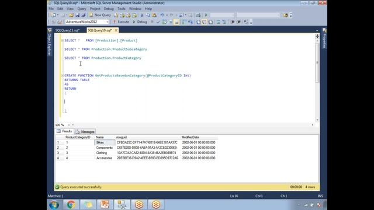Viewport: 374px width, 210px height.
Task: Open a Database Engine Query via toolbar icon
Action: click(116, 15)
